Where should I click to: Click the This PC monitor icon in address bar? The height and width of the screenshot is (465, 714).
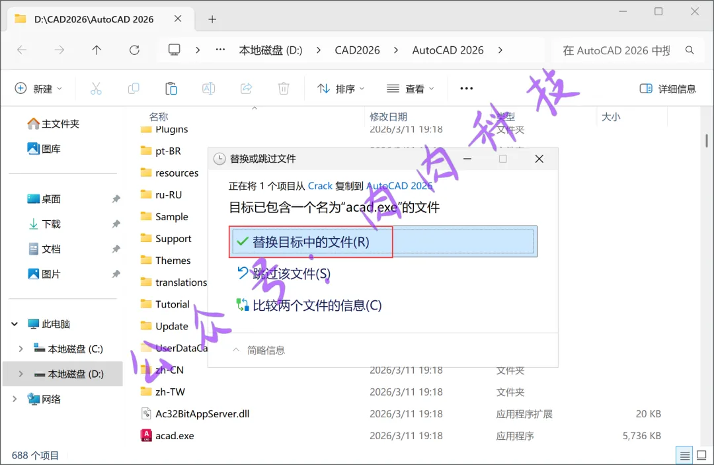(x=174, y=50)
